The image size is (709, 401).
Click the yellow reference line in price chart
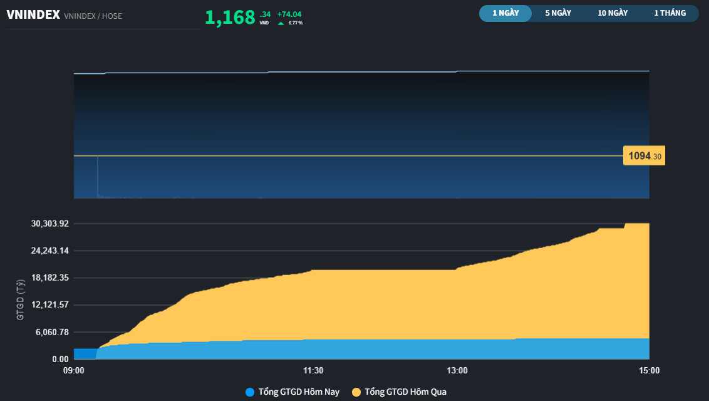click(348, 156)
